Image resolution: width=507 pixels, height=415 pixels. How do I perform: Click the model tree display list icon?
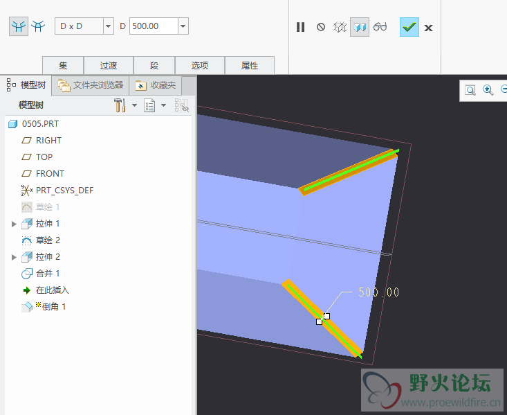[x=149, y=105]
